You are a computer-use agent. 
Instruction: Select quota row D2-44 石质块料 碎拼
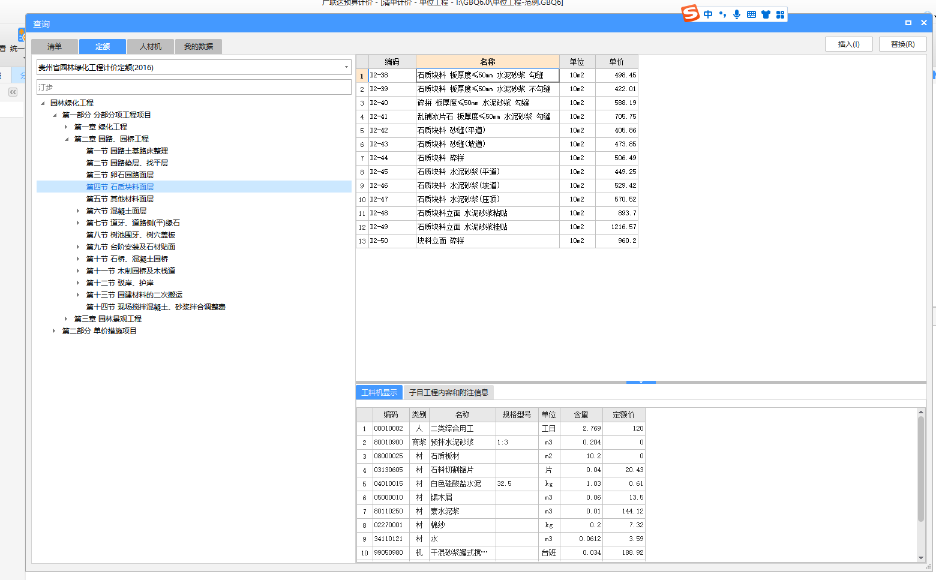click(497, 158)
